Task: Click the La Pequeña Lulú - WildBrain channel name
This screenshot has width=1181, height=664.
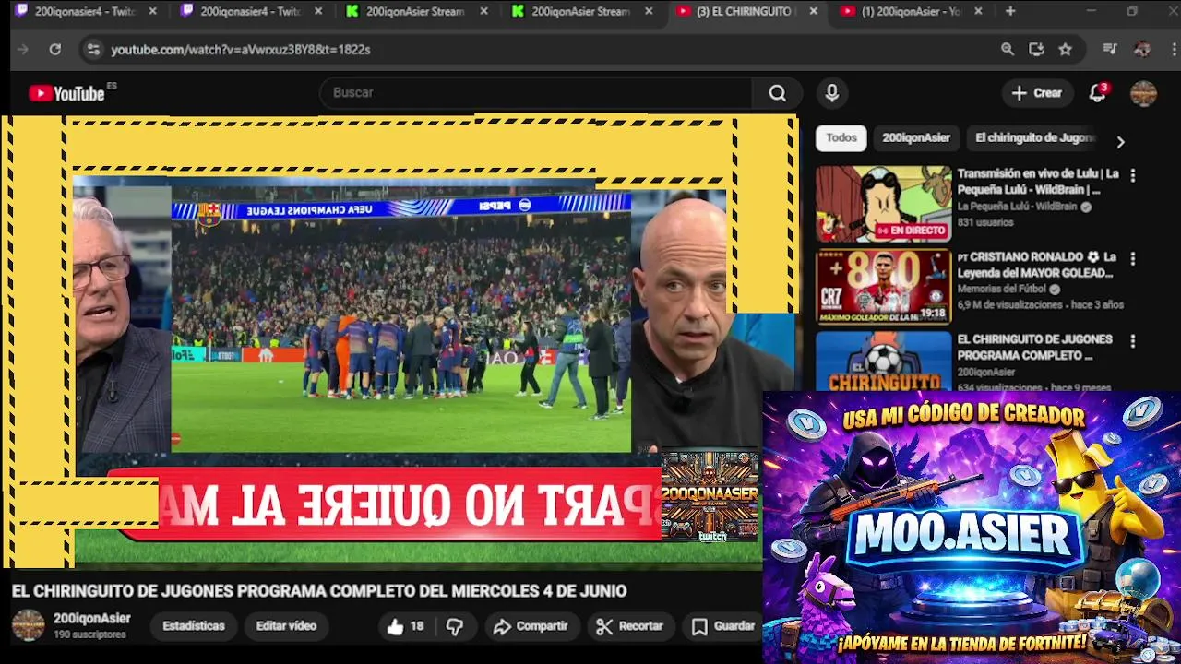Action: click(x=1017, y=207)
